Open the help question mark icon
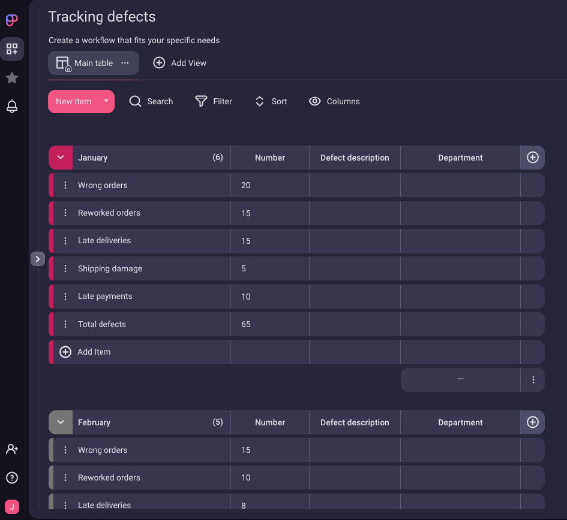The width and height of the screenshot is (567, 520). (12, 477)
